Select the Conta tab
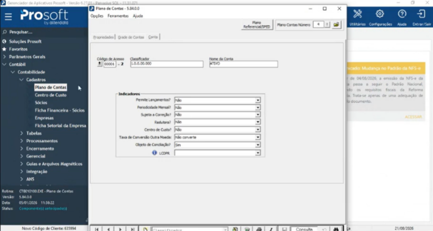This screenshot has height=231, width=433. pos(153,37)
